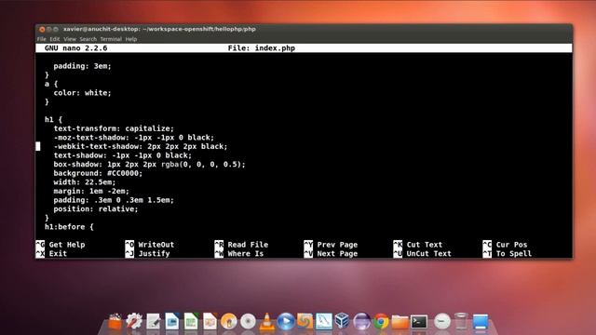Open MySQL Workbench dock icon
Viewport: 596px width, 335px height.
point(324,321)
